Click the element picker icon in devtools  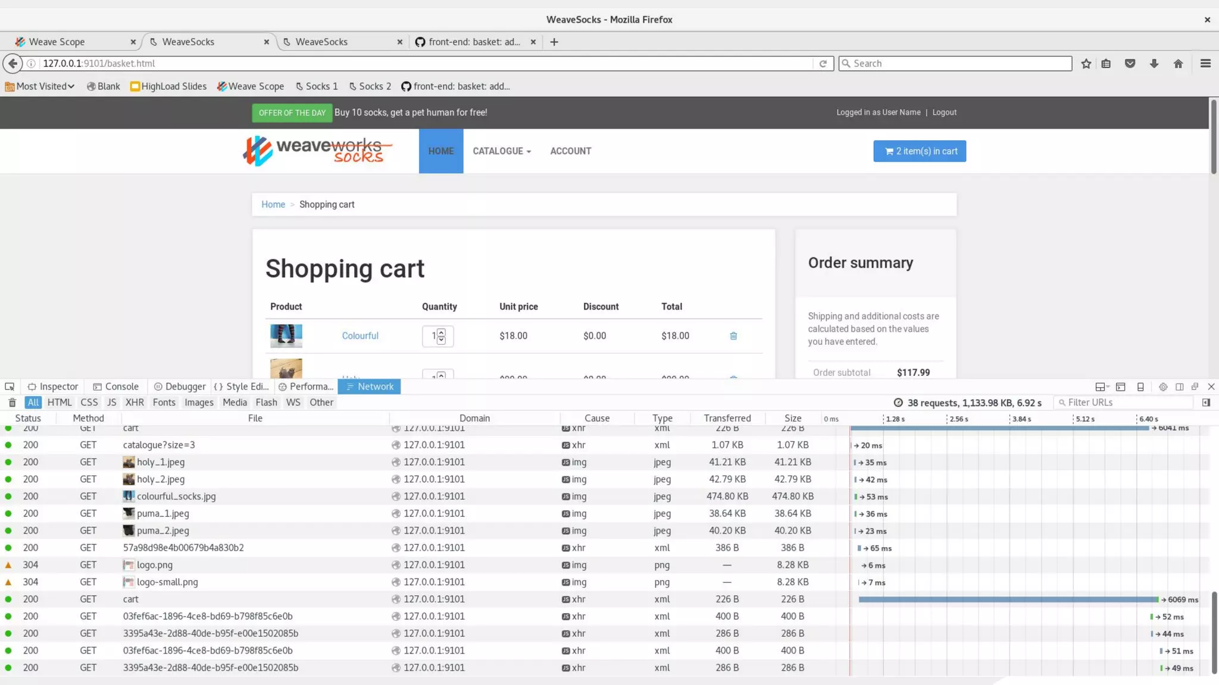click(x=10, y=387)
